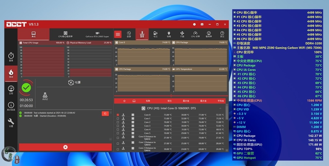Screen dimensions: 329x166
Task: Click the help icon next to Physical Memory Load
Action: pos(68,43)
